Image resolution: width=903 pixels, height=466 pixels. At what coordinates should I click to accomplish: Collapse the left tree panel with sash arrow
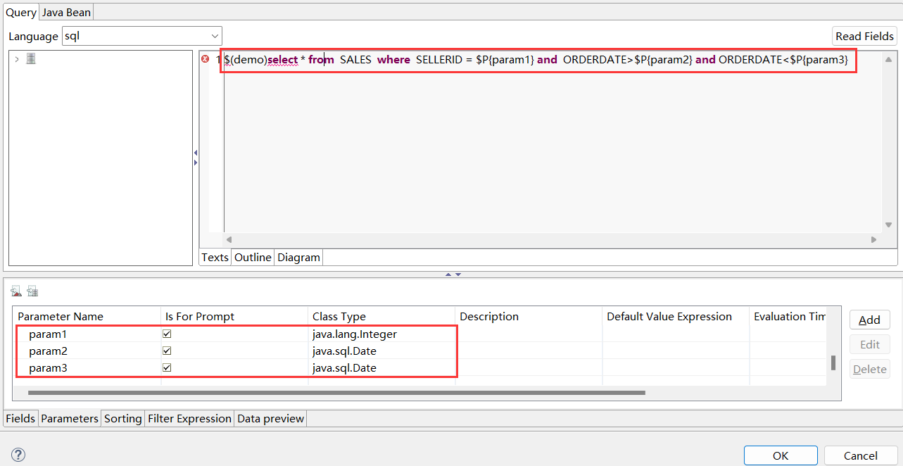(x=196, y=153)
